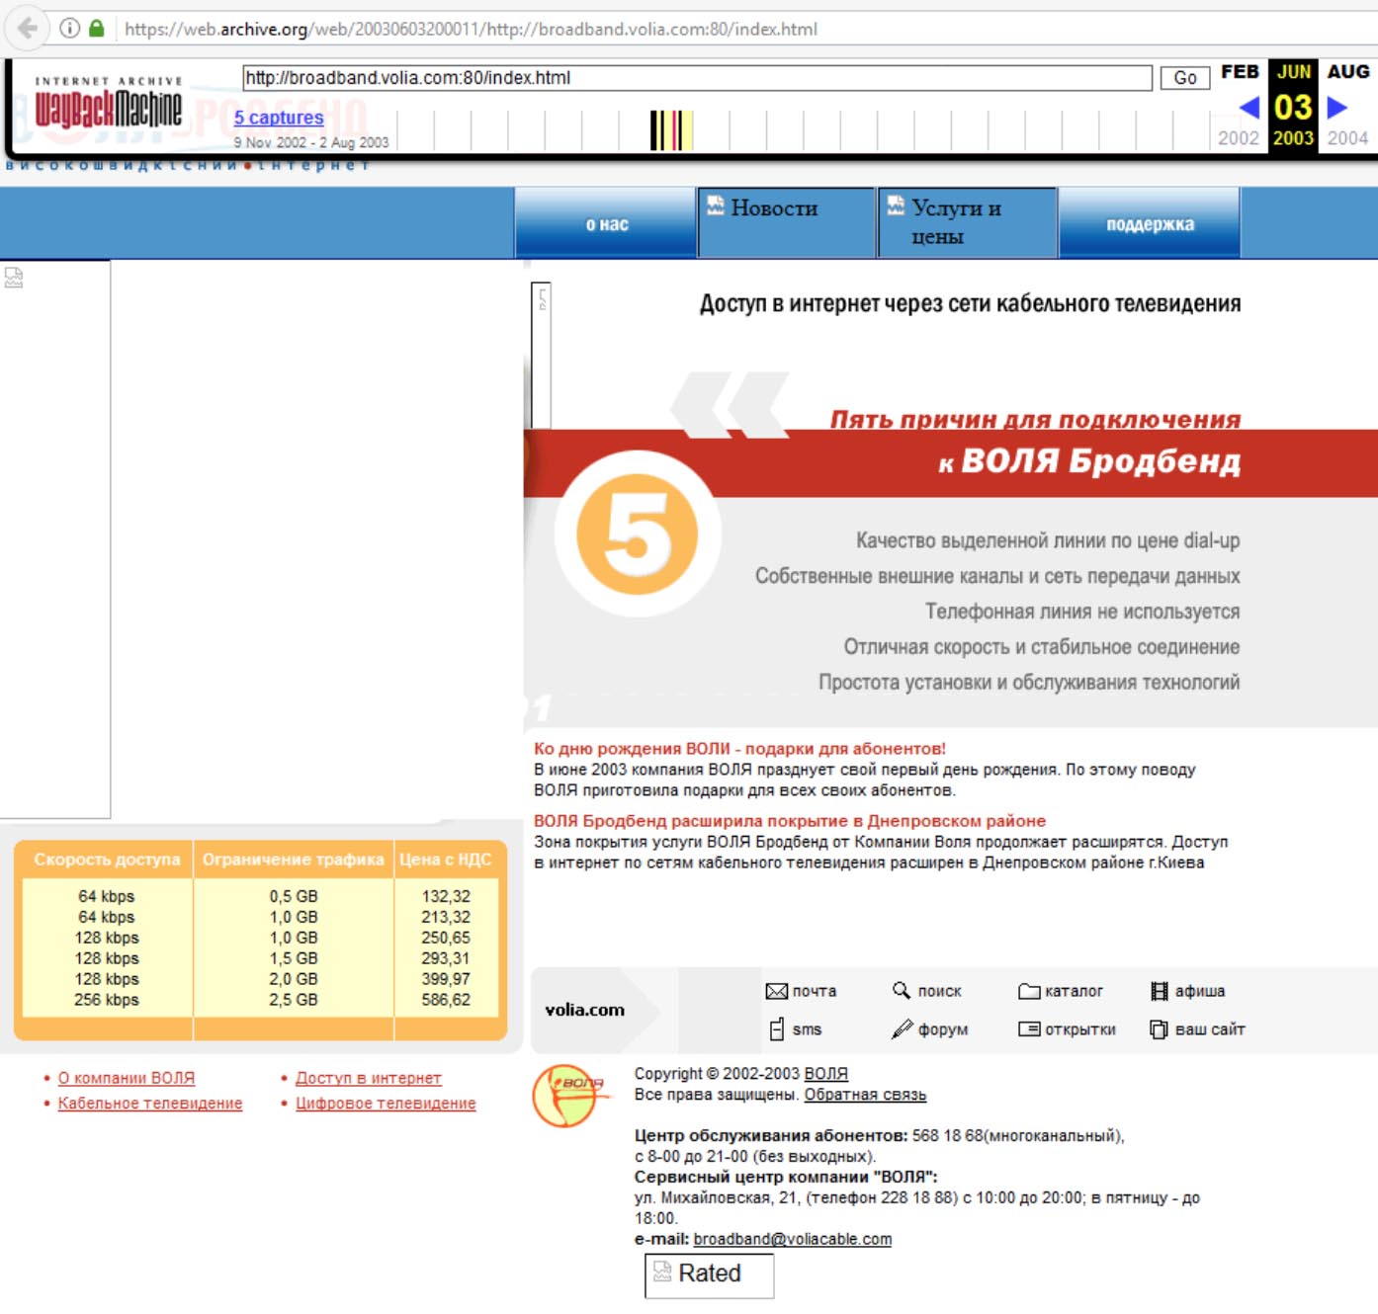
Task: Click the '0,5 GB' traffic cell
Action: point(294,896)
